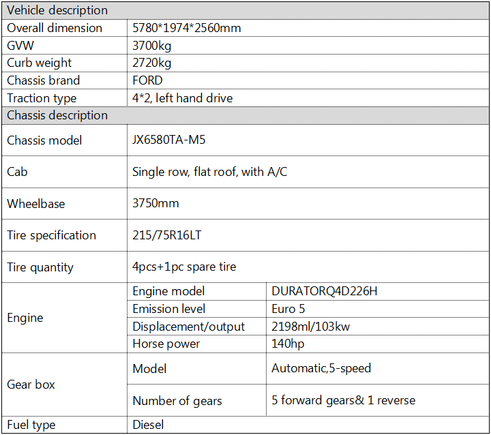
Task: Click the Wheelbase value 3750mm
Action: [x=155, y=204]
